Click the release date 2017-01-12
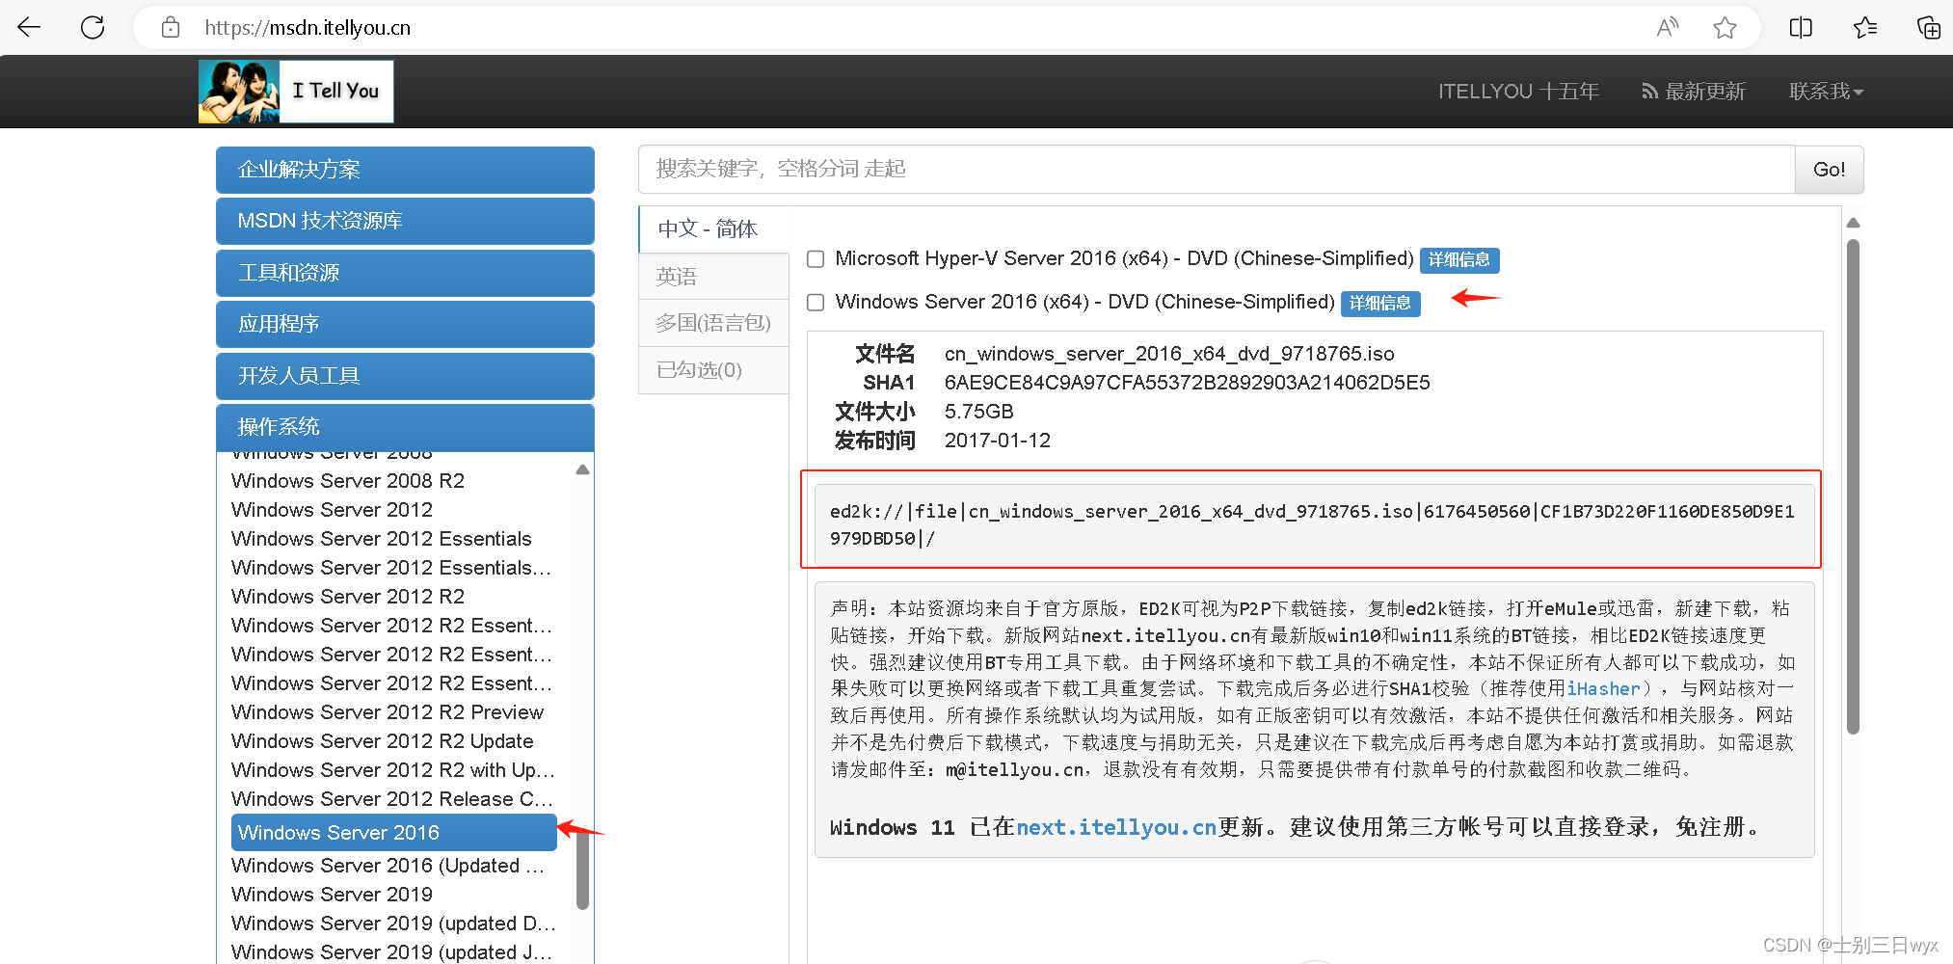 998,441
